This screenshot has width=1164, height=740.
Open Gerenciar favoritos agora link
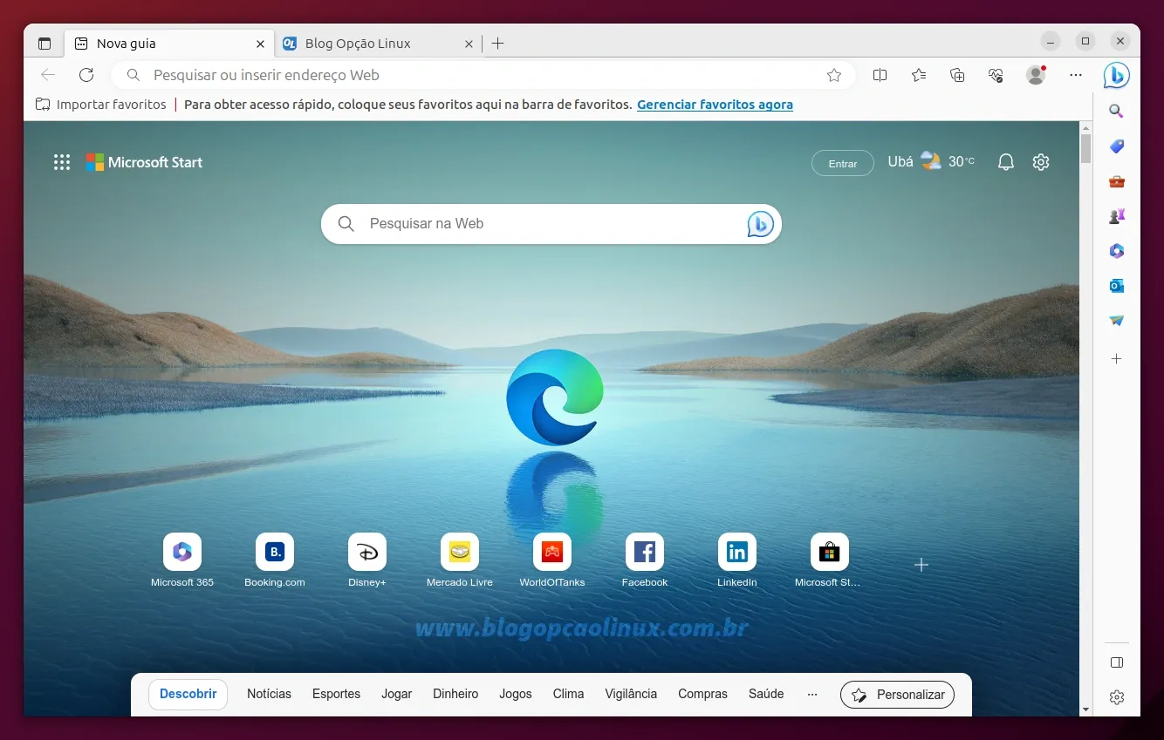tap(715, 105)
